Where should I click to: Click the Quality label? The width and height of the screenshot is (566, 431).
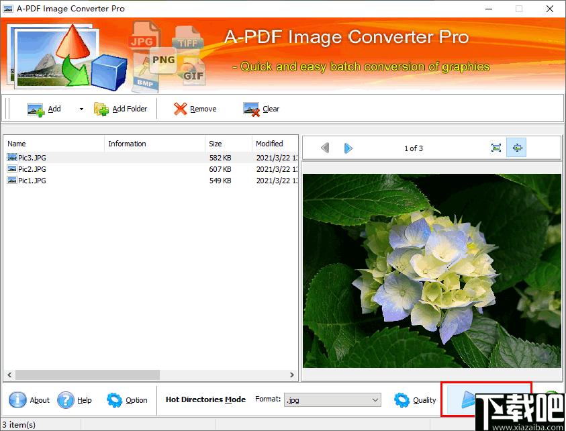(424, 400)
